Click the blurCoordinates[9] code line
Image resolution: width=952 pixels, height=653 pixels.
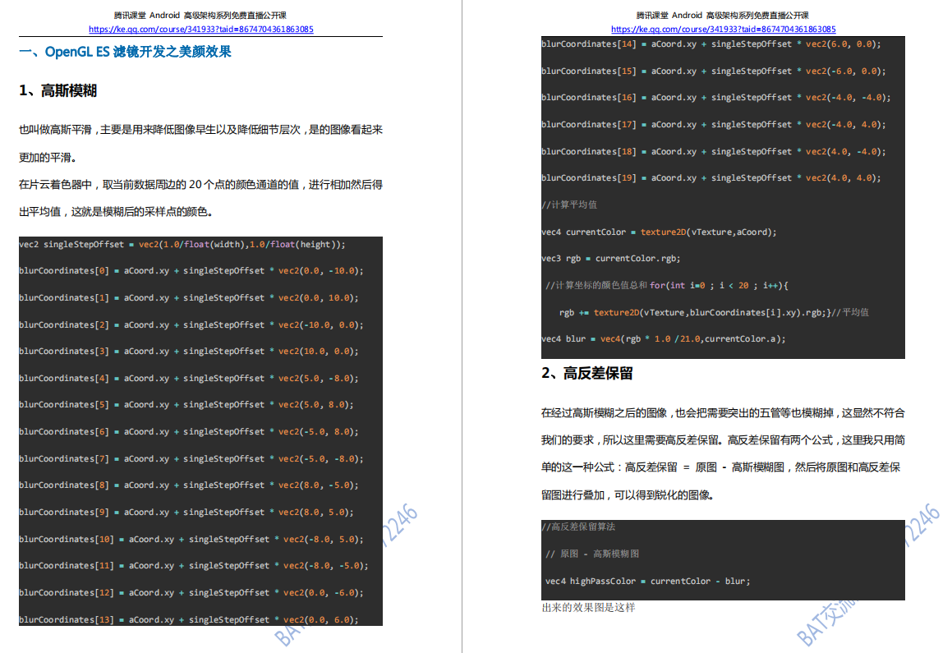coord(186,513)
